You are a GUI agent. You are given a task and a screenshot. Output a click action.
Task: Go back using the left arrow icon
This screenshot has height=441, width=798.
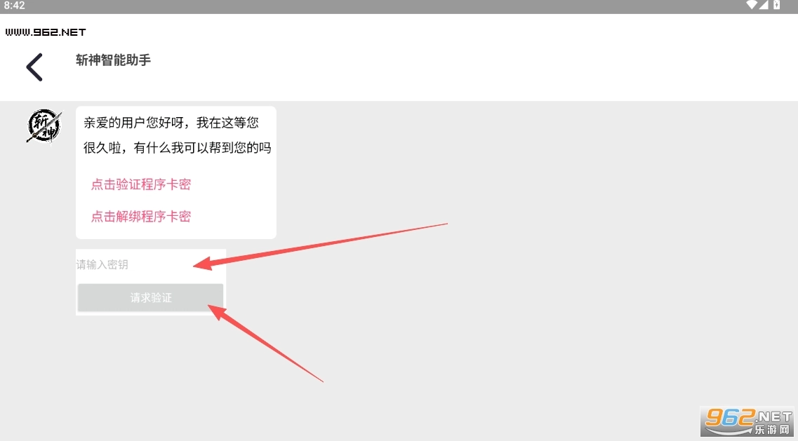(x=34, y=67)
